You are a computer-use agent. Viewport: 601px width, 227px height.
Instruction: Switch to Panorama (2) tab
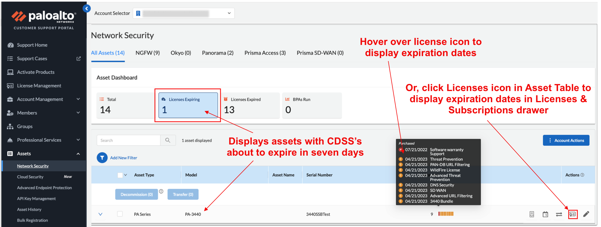tap(218, 53)
